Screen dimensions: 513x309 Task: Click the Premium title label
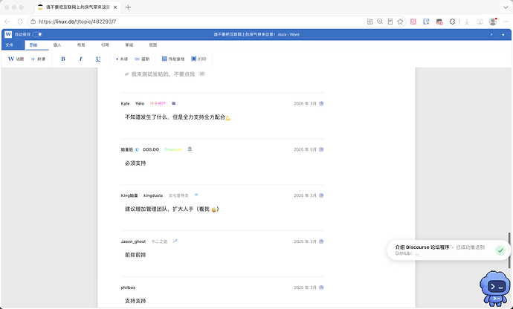173,149
